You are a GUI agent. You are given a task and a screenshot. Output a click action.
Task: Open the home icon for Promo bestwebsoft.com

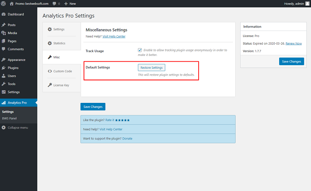click(12, 3)
